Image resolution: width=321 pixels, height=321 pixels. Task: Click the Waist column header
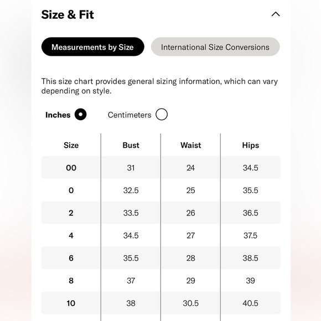(x=190, y=145)
